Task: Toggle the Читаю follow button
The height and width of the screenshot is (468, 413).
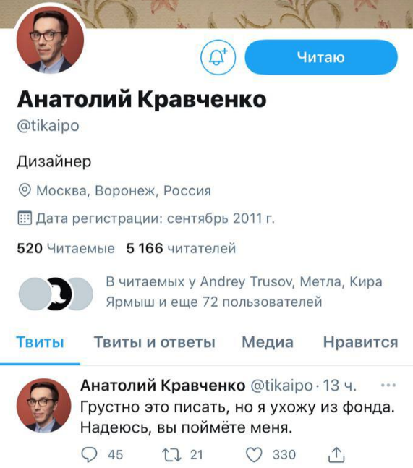Action: pos(321,57)
